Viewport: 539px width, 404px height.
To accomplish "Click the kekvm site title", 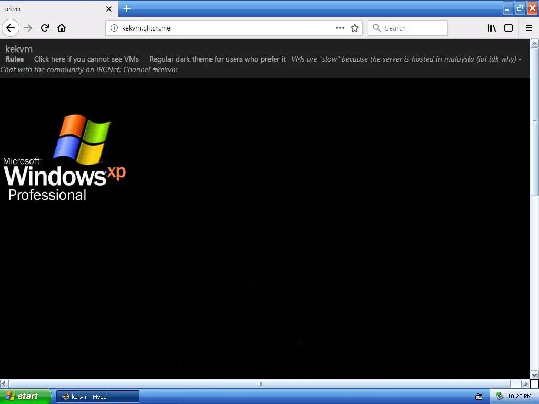I will 19,49.
